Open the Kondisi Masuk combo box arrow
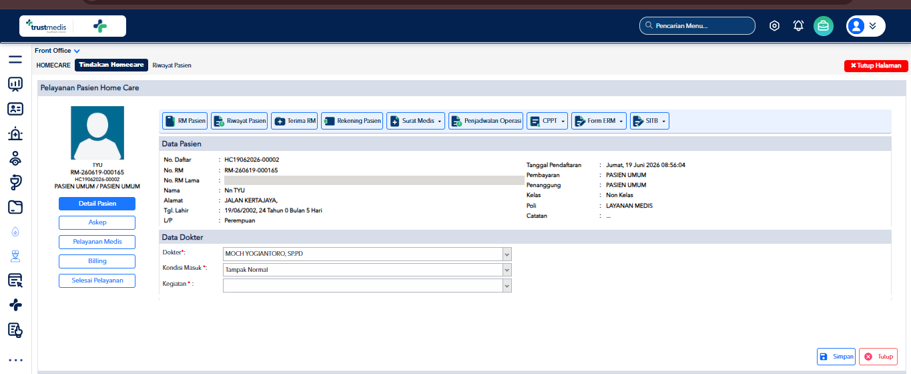The image size is (911, 374). 507,270
